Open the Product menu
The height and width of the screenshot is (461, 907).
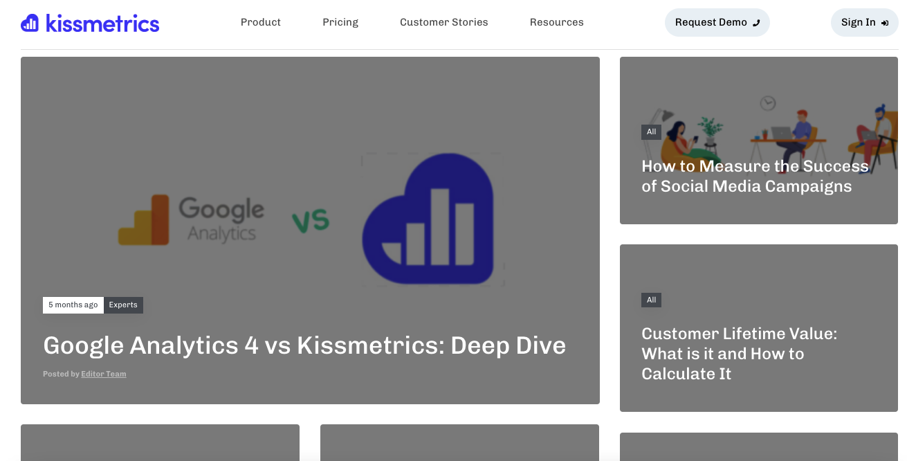261,22
